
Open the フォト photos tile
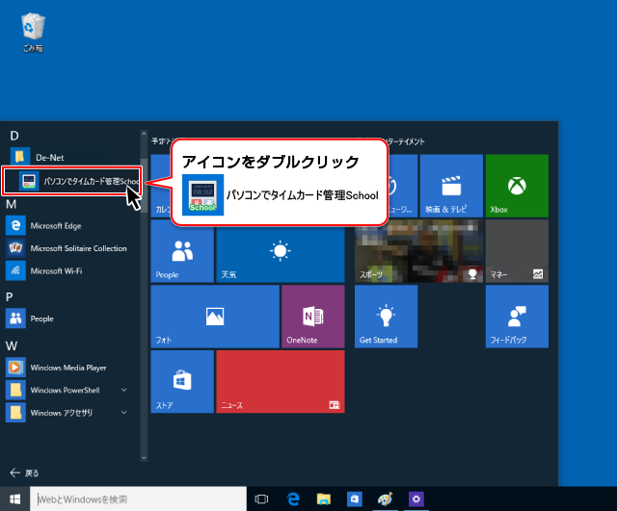[215, 317]
